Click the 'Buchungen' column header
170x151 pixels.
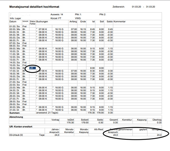click(42, 22)
